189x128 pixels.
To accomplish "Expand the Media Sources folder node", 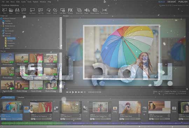I will [x=1, y=26].
